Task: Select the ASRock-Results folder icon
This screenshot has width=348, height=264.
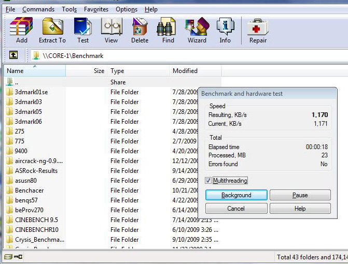Action: [9, 170]
